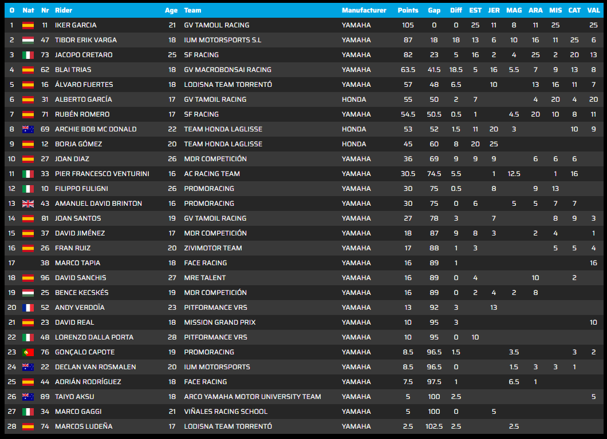Sort by the Rider column header
The width and height of the screenshot is (607, 439).
(x=64, y=10)
